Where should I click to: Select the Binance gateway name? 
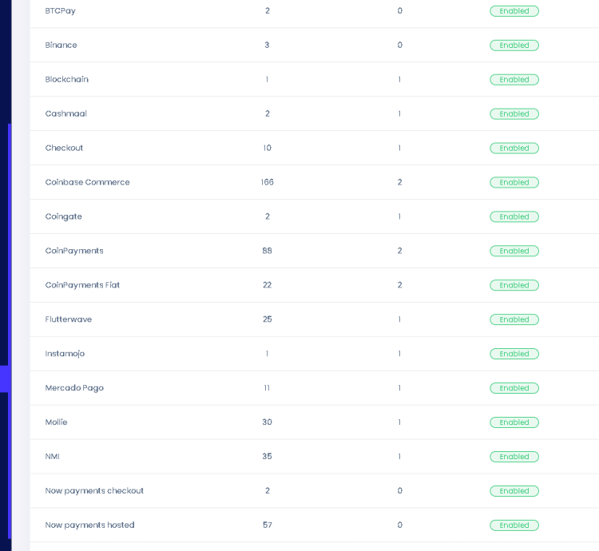click(x=61, y=46)
